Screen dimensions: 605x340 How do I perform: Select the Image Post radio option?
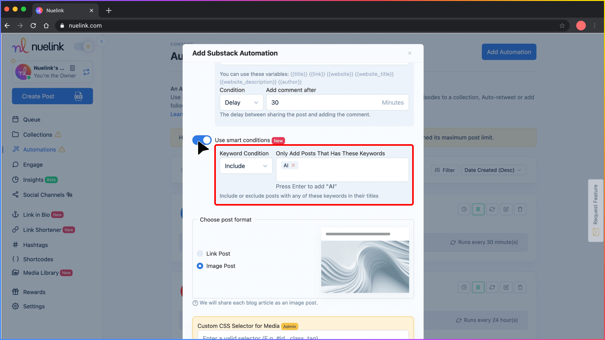click(200, 266)
